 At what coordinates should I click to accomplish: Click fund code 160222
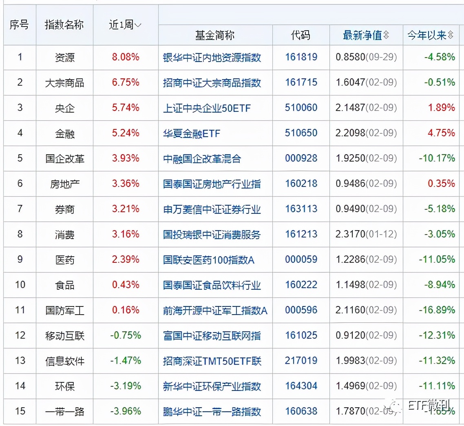301,285
